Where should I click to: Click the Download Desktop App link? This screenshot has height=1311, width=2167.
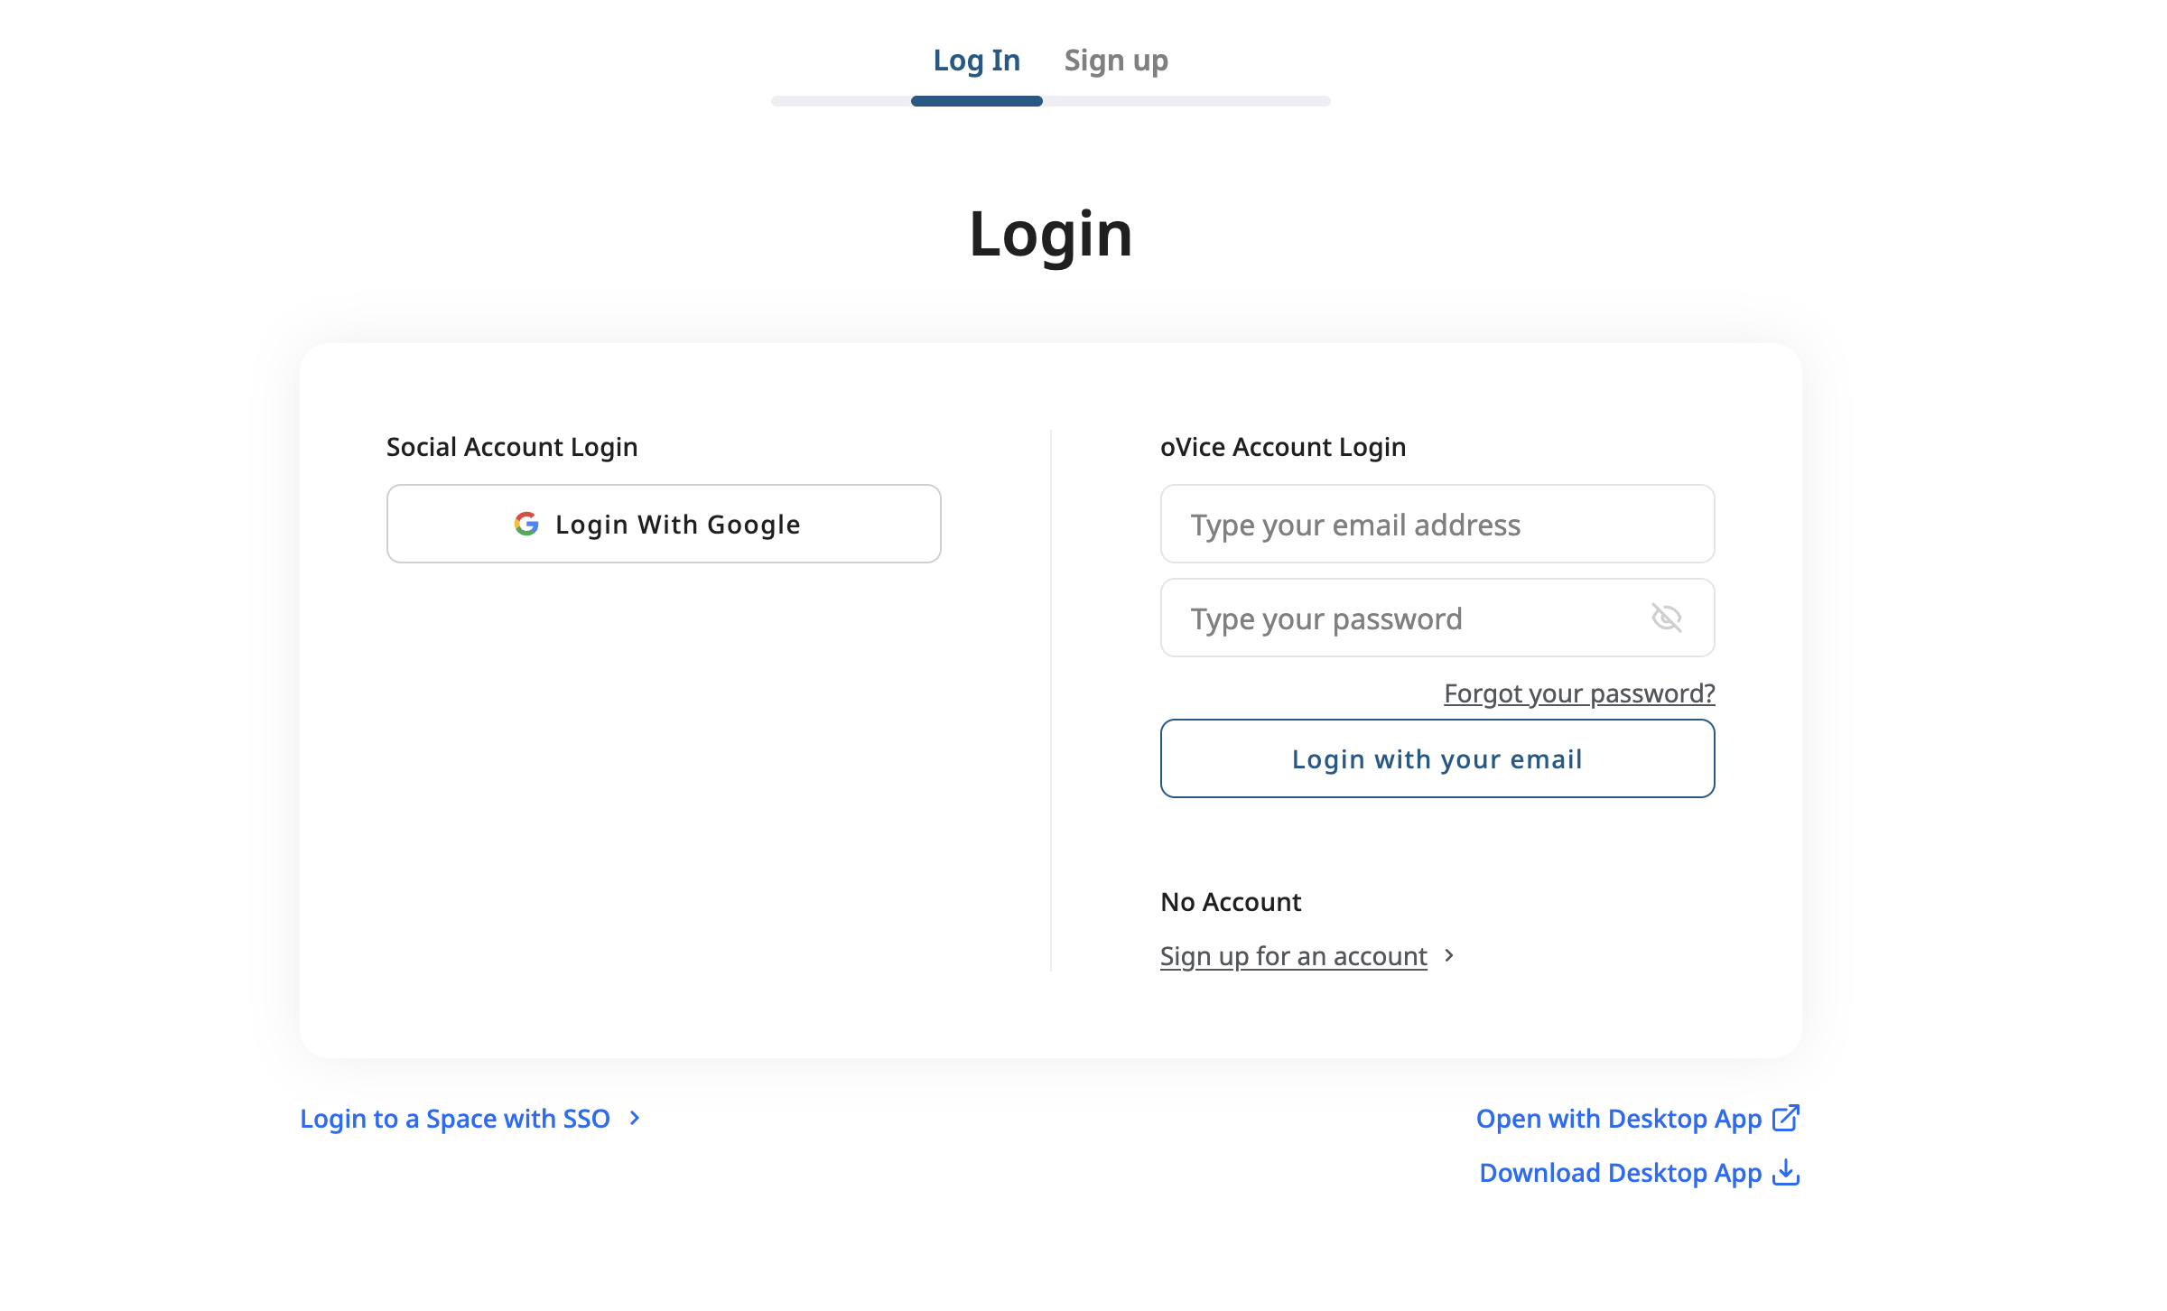pyautogui.click(x=1621, y=1172)
